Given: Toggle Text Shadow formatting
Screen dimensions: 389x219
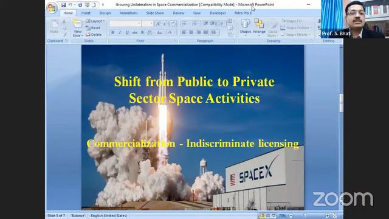Looking at the screenshot, I should pos(142,32).
